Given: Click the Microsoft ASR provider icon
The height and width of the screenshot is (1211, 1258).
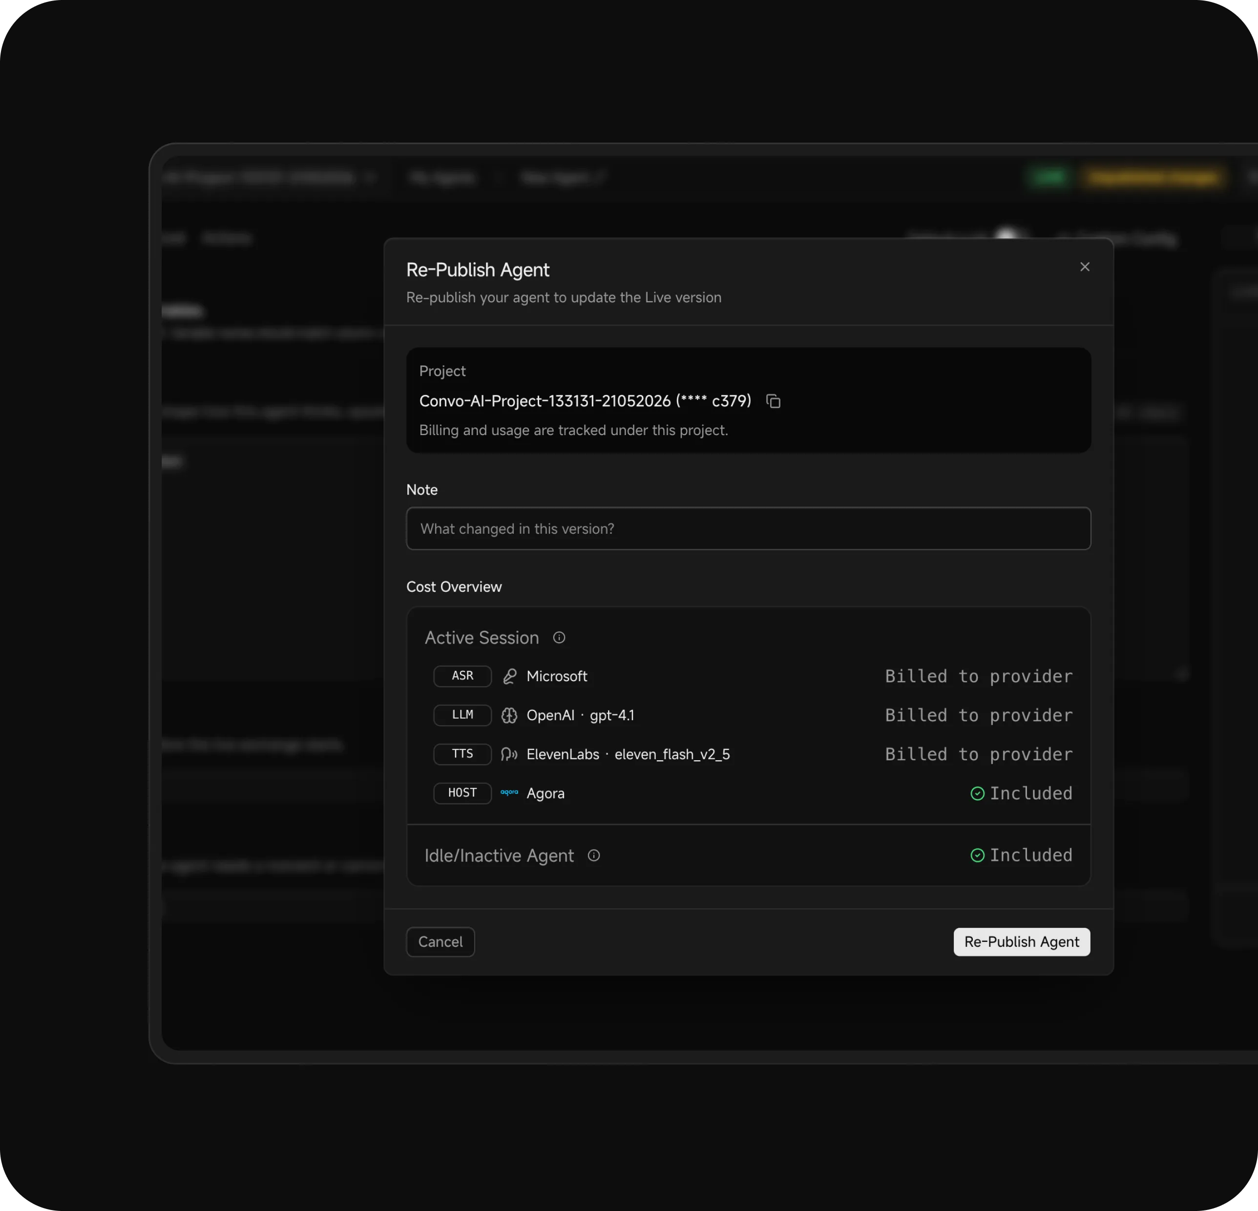Looking at the screenshot, I should point(509,676).
